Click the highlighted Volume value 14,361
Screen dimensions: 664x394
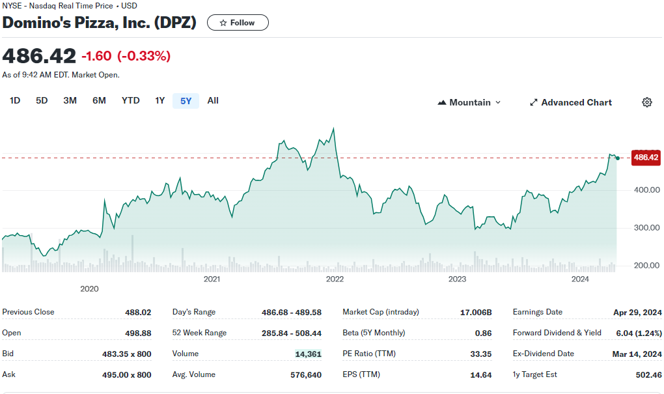pyautogui.click(x=309, y=354)
